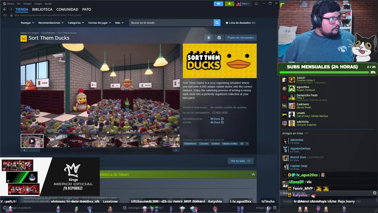
Task: Collapse the Chats de grupo section
Action: tap(281, 193)
